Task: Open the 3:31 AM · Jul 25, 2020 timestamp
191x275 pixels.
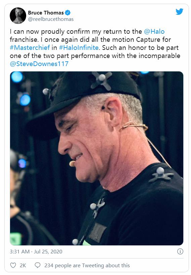Action: click(x=36, y=251)
